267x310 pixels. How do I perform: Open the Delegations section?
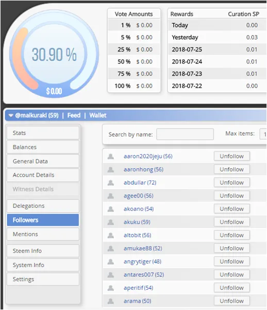tap(43, 206)
